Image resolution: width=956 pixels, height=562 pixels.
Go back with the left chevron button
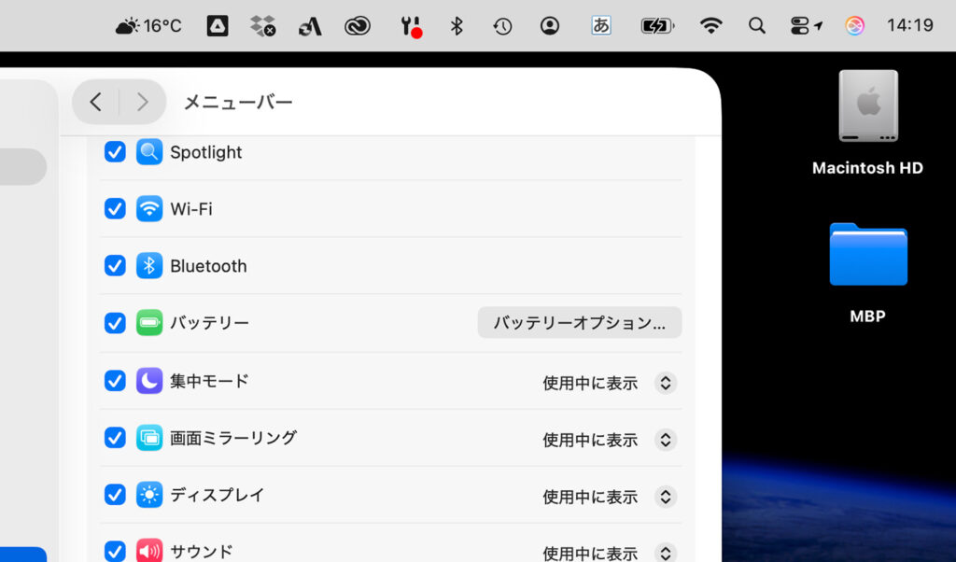click(x=96, y=102)
